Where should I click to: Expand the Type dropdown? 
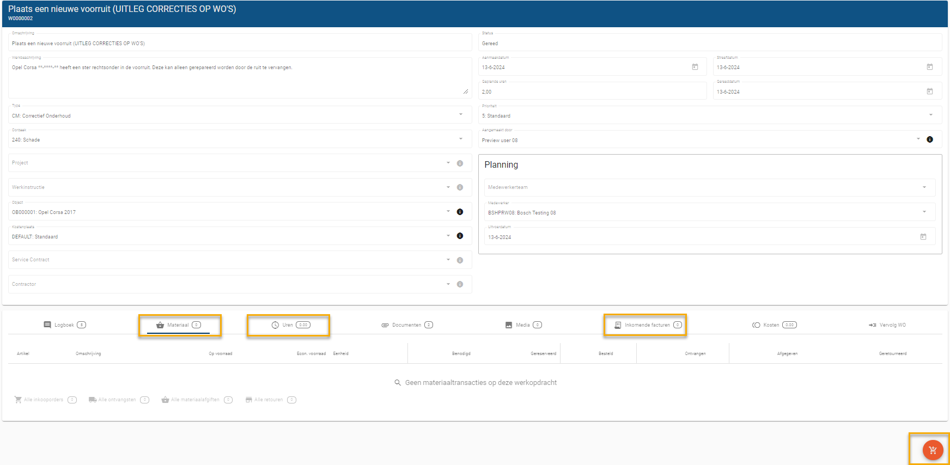click(461, 115)
